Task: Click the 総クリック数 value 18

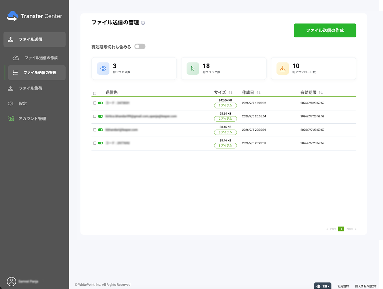Action: coord(206,66)
